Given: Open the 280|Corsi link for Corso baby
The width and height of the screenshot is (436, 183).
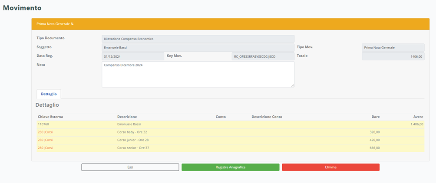Looking at the screenshot, I should pos(45,132).
